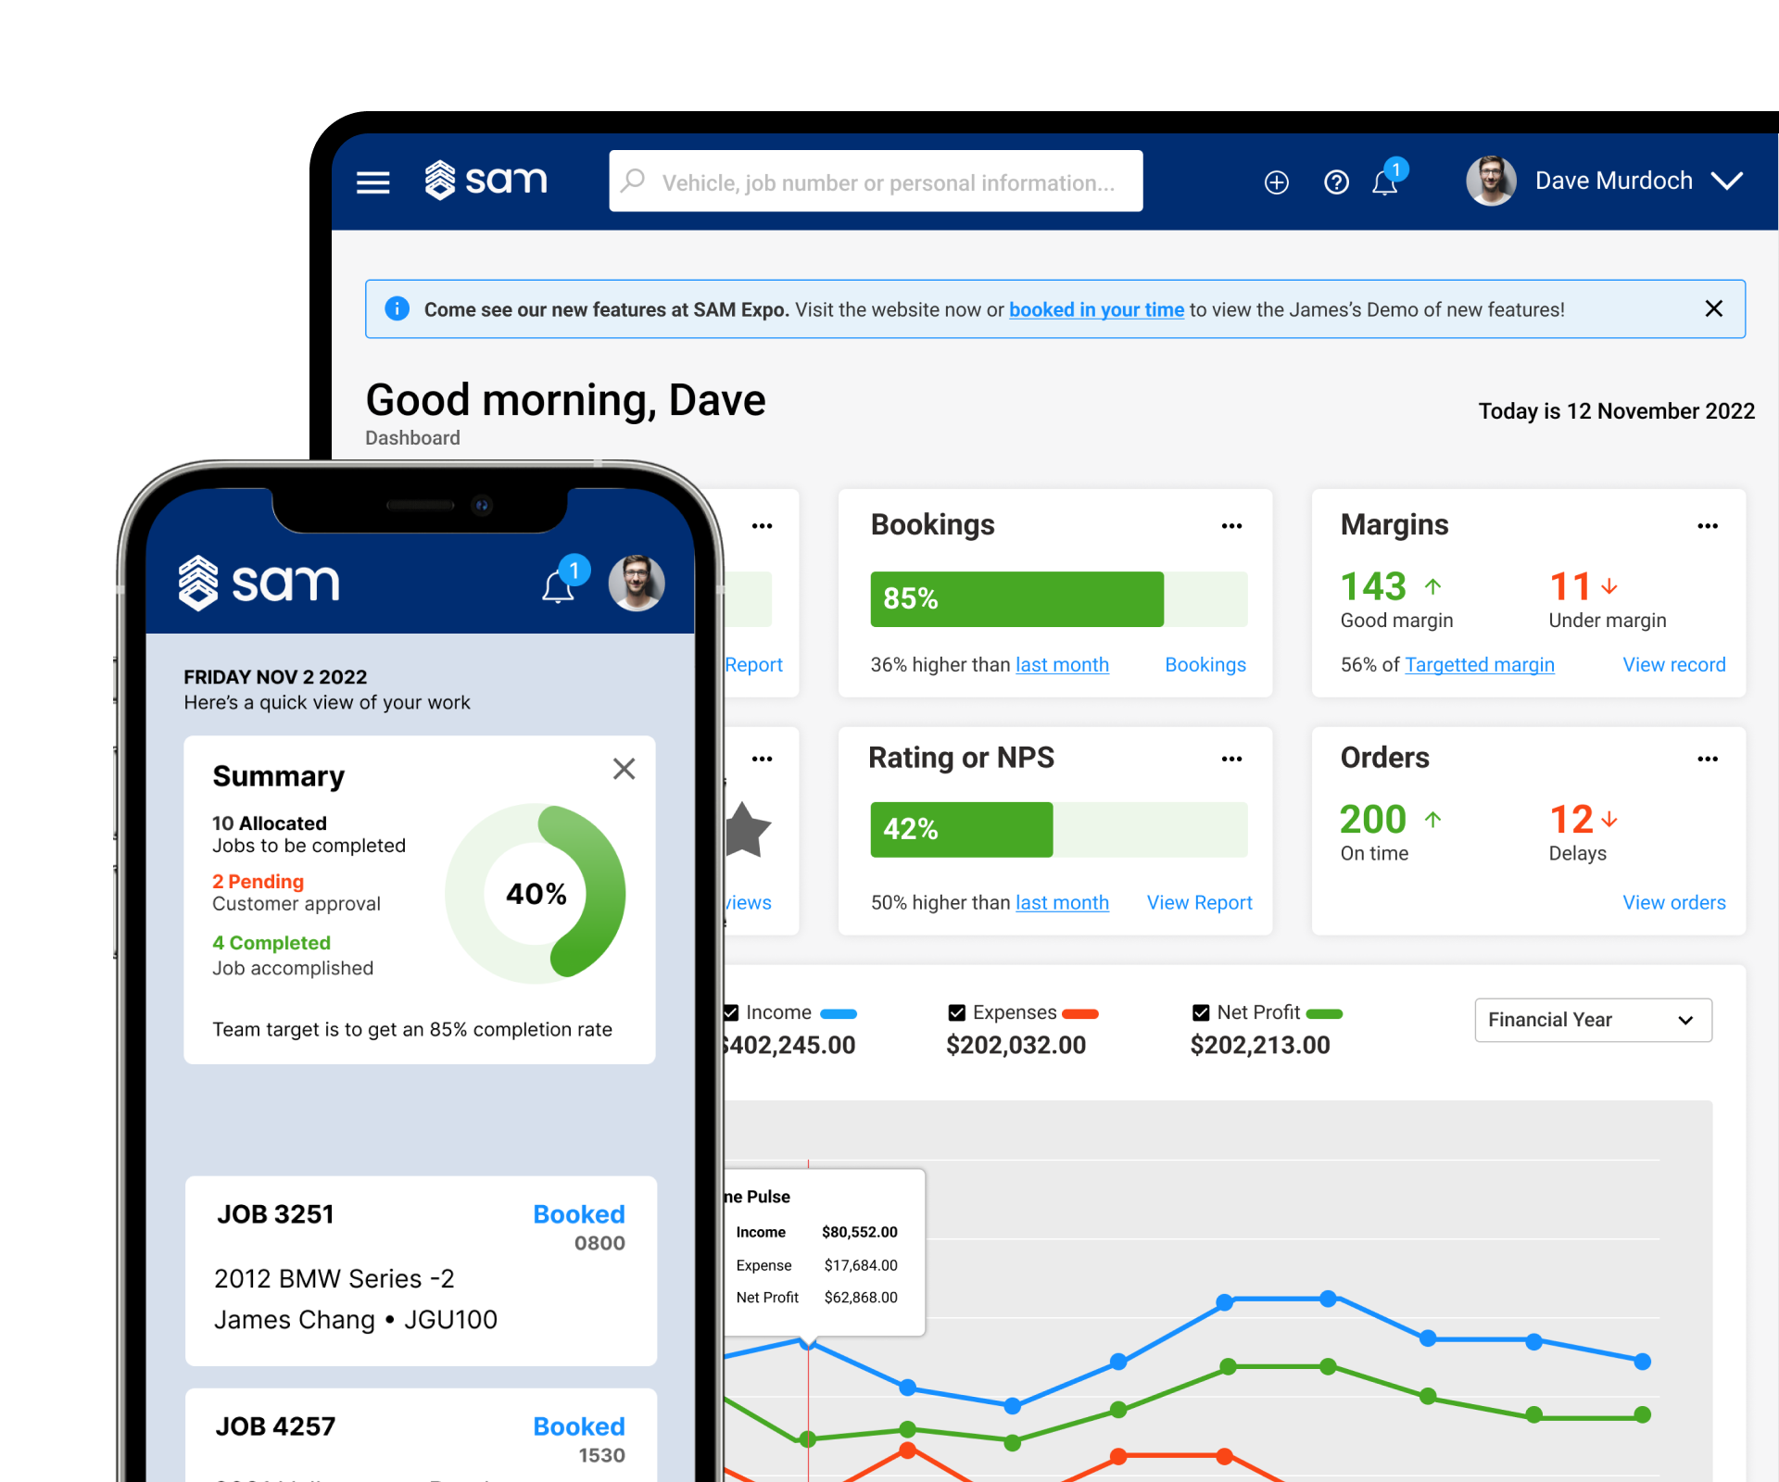Open JOB 4257 card on phone
This screenshot has height=1482, width=1779.
[422, 1435]
